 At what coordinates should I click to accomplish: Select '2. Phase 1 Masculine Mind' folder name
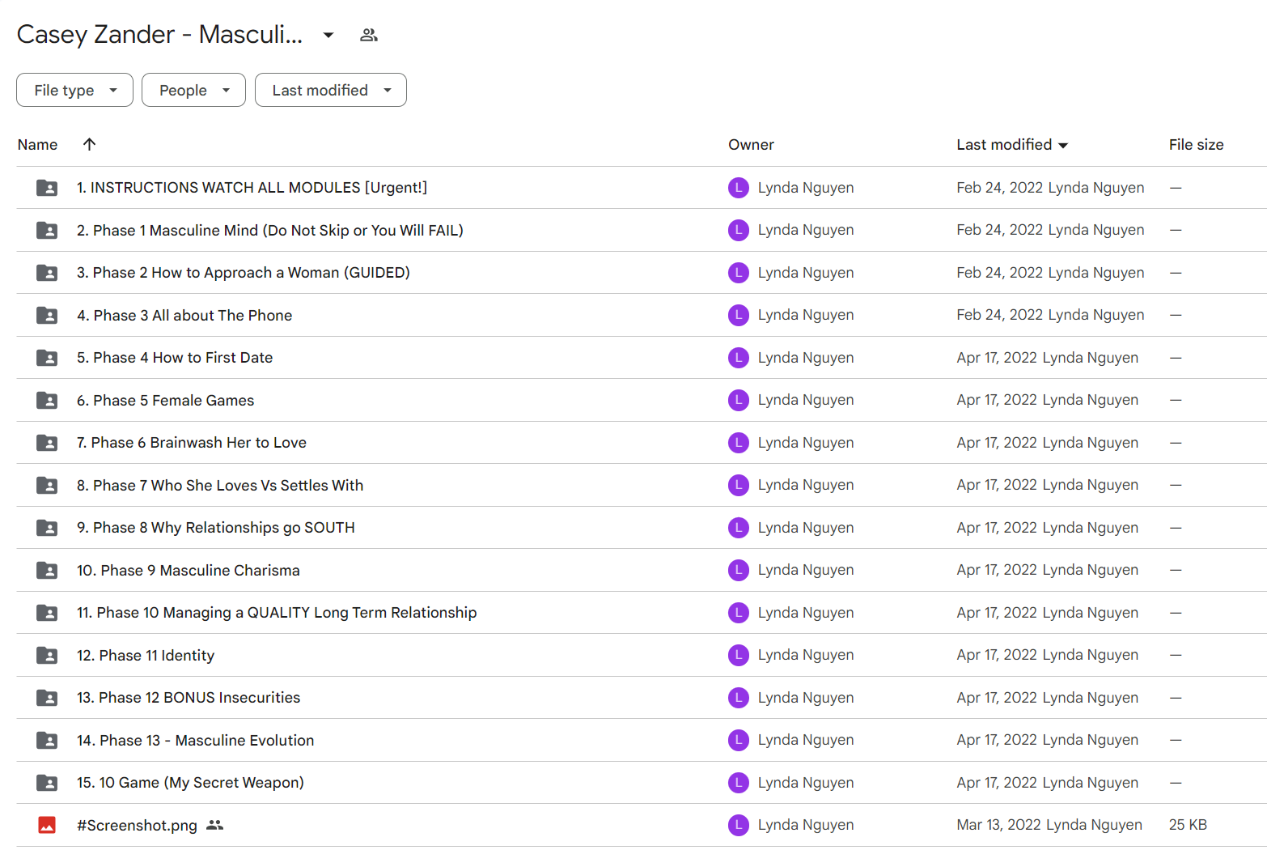pyautogui.click(x=270, y=230)
